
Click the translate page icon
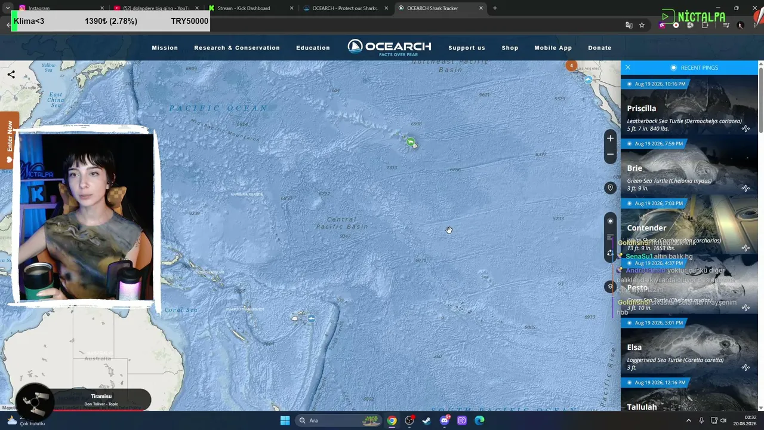(629, 25)
